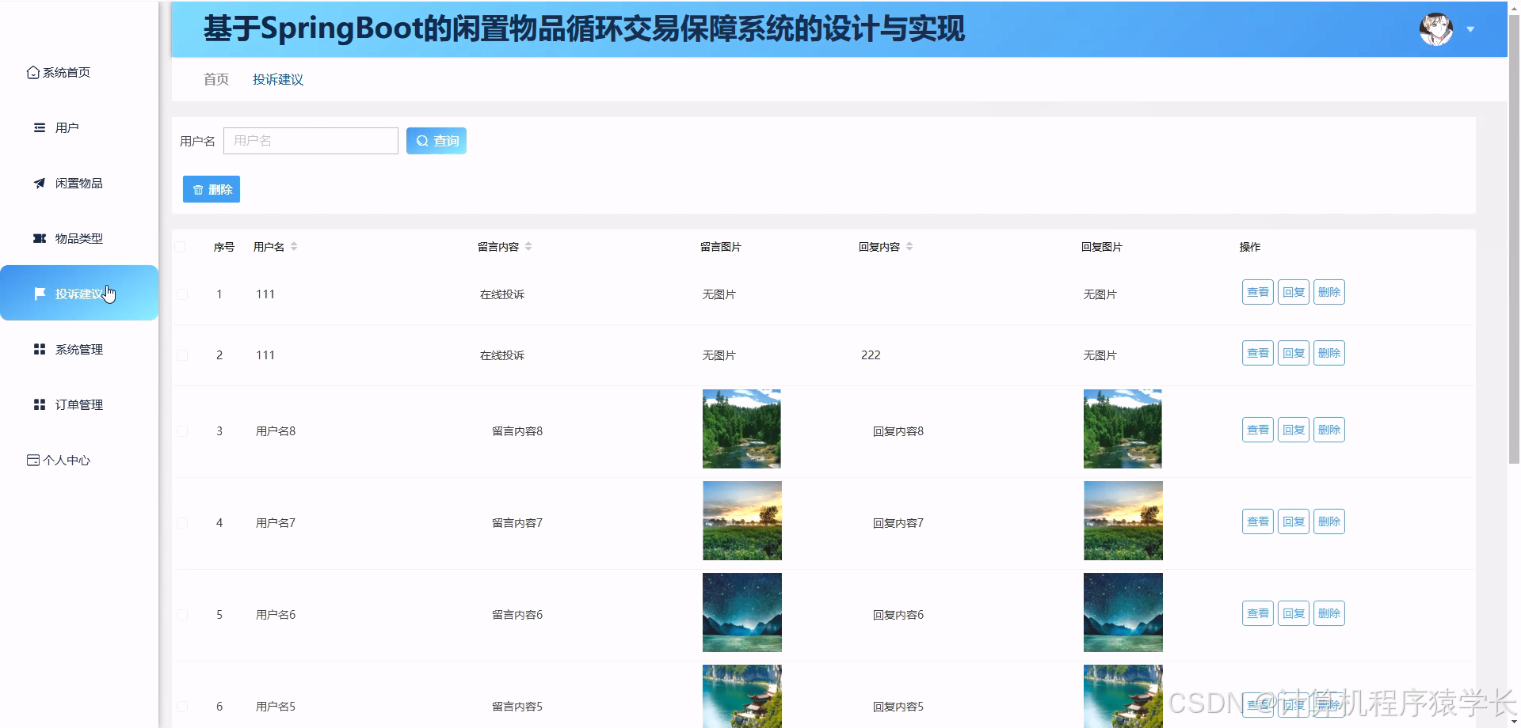The height and width of the screenshot is (728, 1521).
Task: Open 留言图片 starry lake thumbnail in 用户名6 row
Action: [742, 612]
